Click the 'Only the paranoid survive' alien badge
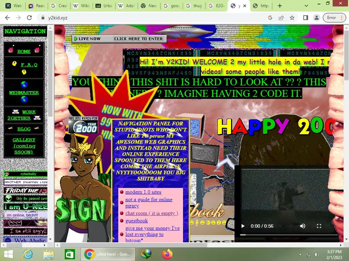This screenshot has width=349, height=261. [26, 198]
